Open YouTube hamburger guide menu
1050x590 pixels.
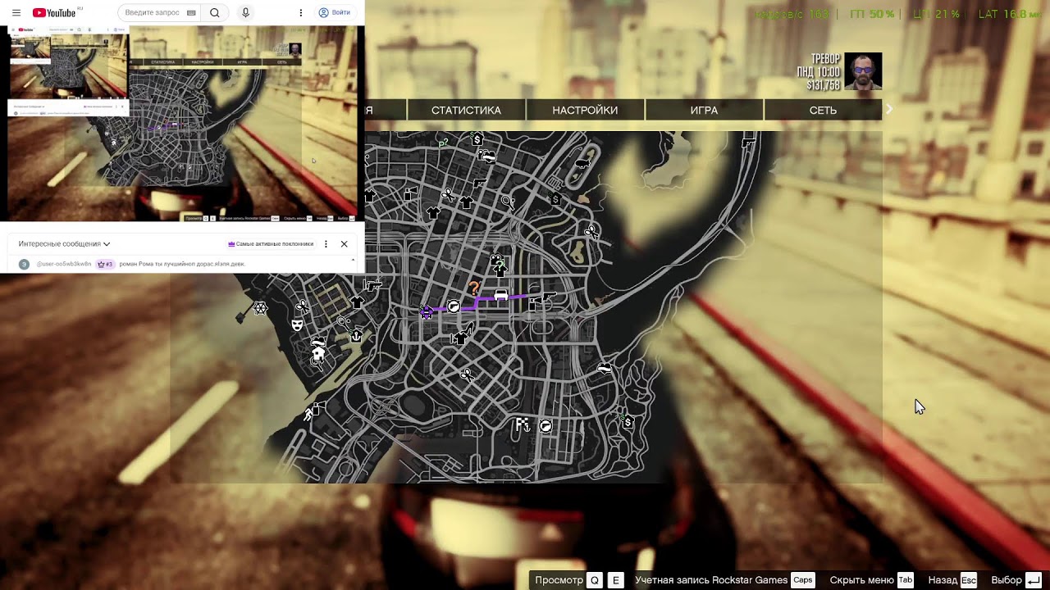point(16,13)
